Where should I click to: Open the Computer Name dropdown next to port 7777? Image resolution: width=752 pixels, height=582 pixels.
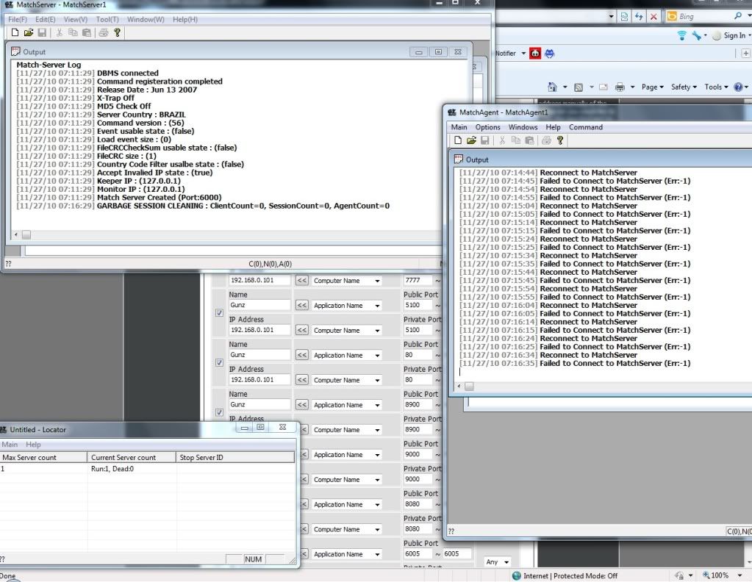click(x=378, y=281)
